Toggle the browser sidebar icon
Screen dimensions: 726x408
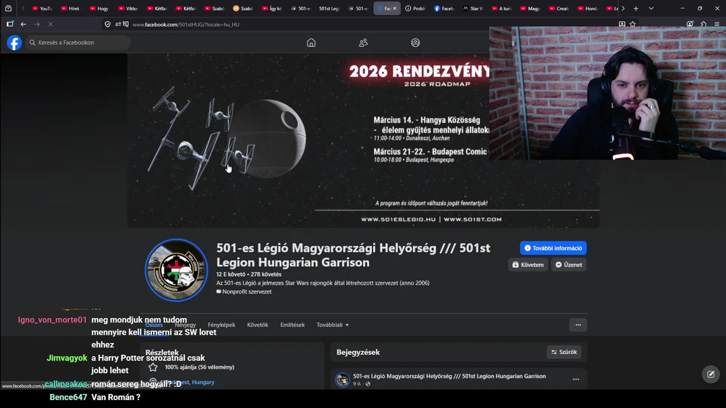coord(10,24)
